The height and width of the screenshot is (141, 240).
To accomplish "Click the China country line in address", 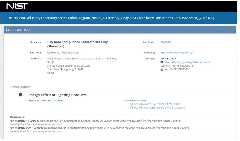I will (x=51, y=73).
